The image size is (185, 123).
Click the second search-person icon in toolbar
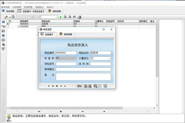point(70,17)
